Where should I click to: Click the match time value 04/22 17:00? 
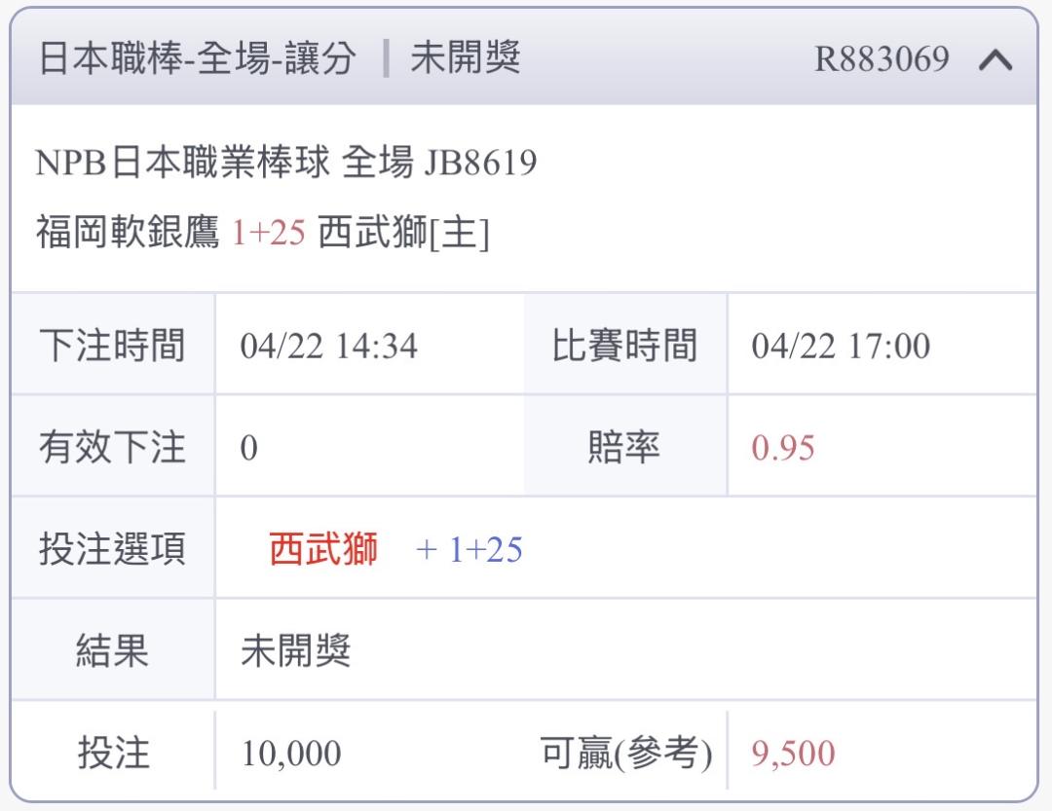tap(840, 347)
